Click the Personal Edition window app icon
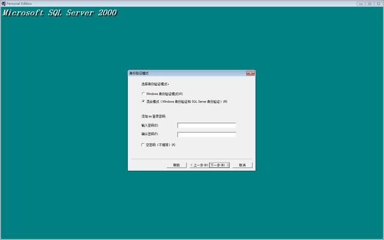 tap(4, 4)
